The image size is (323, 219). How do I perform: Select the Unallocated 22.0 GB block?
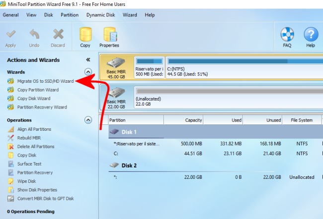pyautogui.click(x=229, y=97)
